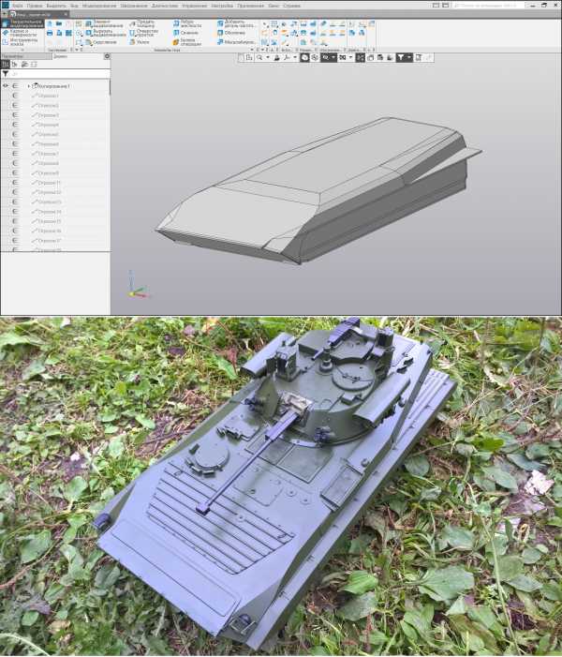Screen dimensions: 562x657
Task: Click Булева операция command
Action: click(x=187, y=42)
